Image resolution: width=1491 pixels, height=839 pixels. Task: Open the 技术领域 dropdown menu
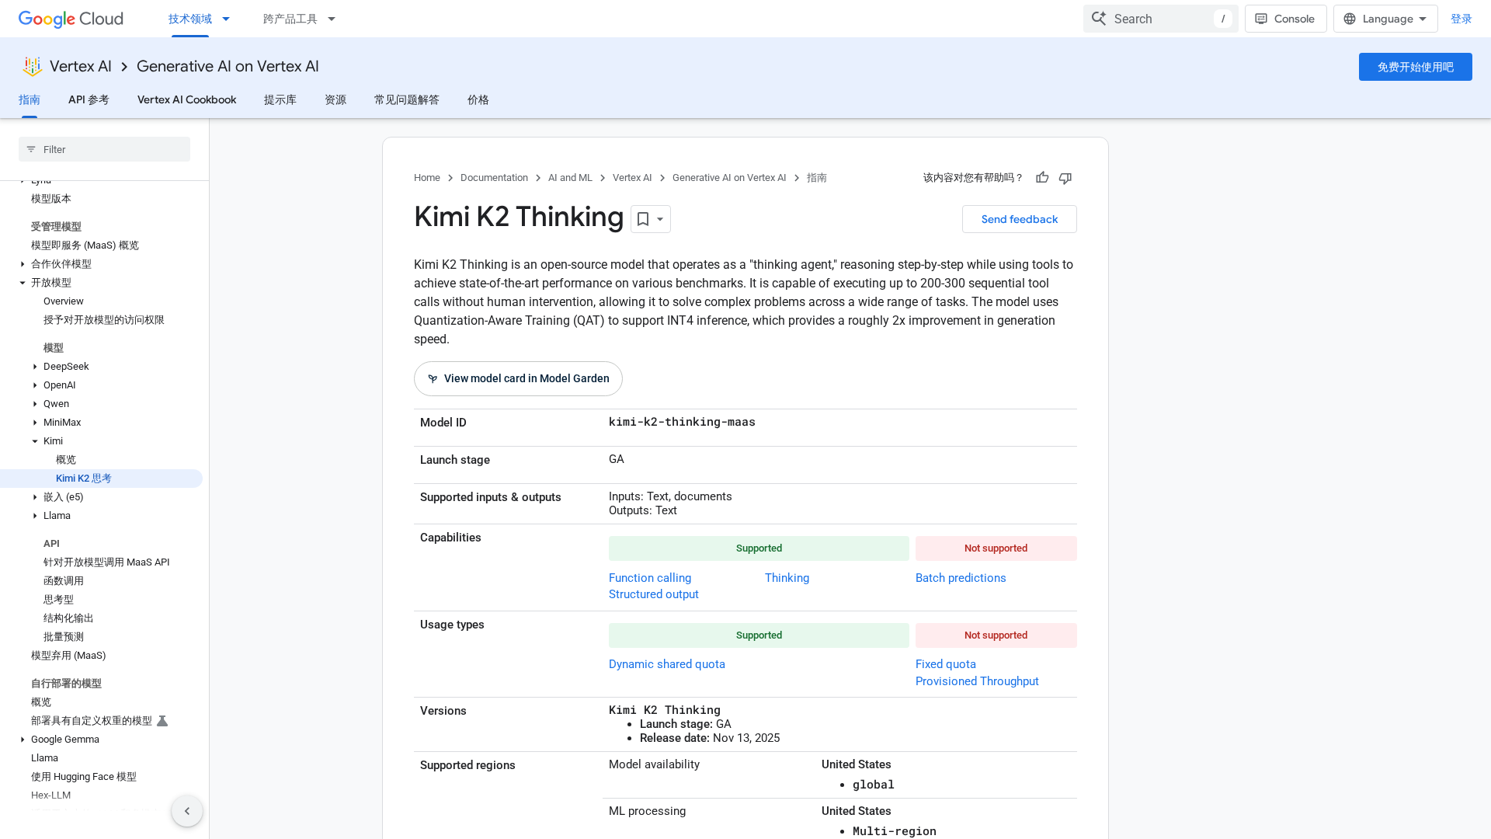click(199, 19)
